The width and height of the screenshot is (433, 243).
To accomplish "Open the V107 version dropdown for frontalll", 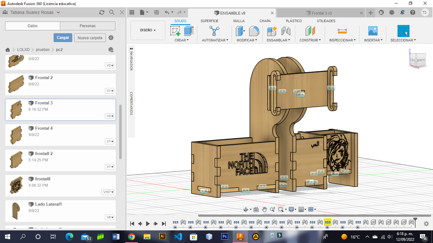I will coord(108,192).
